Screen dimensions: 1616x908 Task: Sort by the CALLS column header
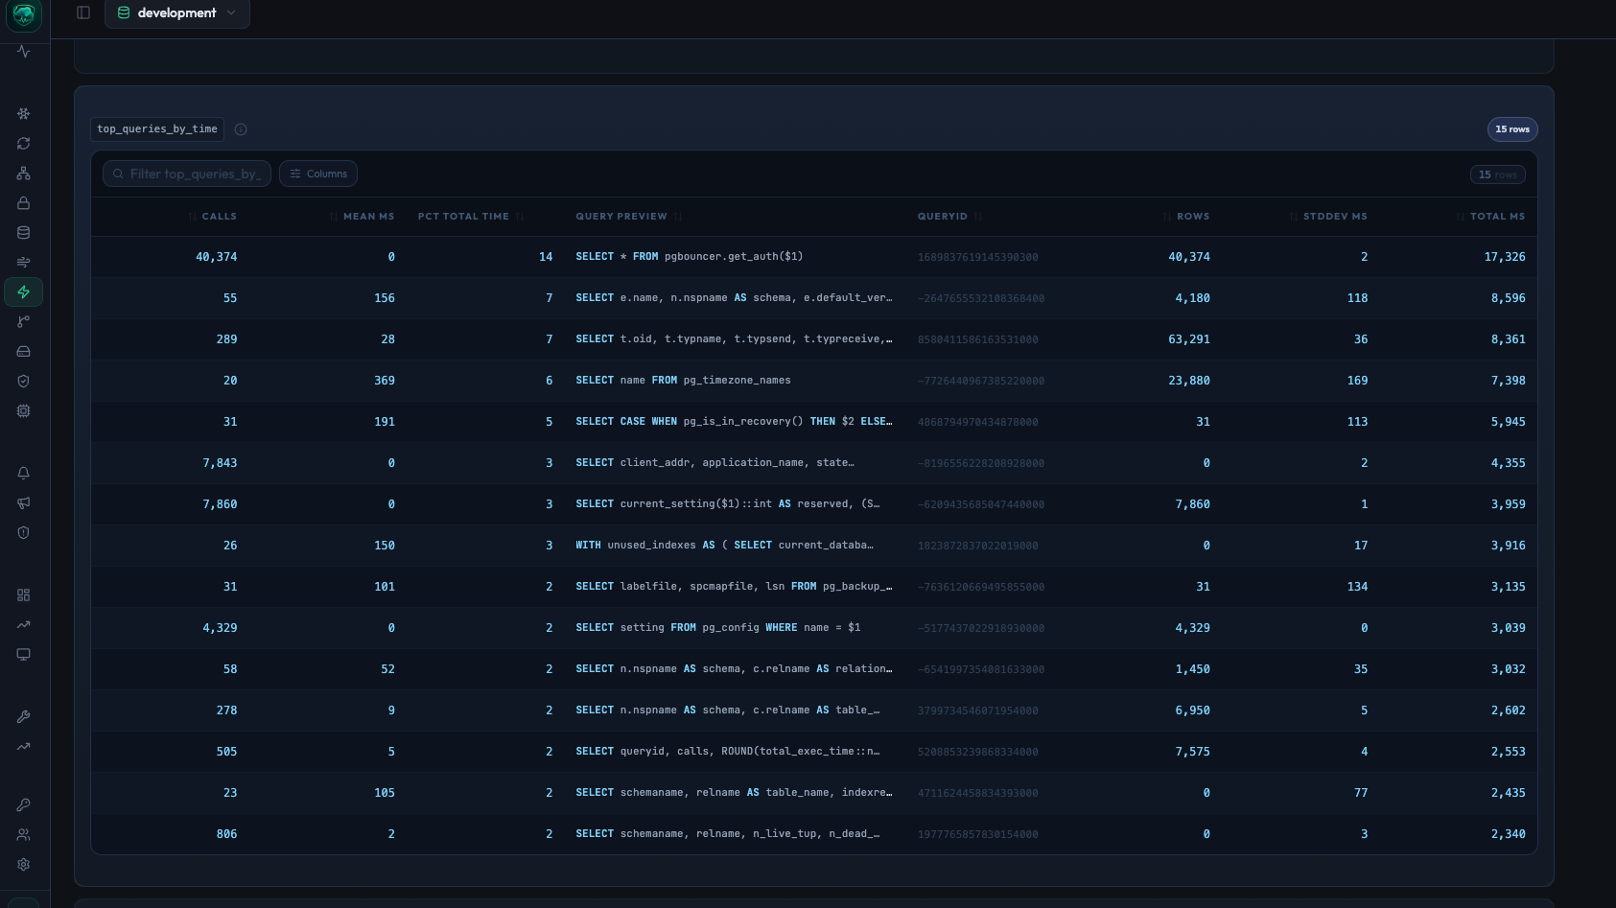click(213, 217)
